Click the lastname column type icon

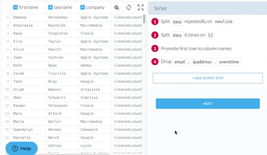50,7
